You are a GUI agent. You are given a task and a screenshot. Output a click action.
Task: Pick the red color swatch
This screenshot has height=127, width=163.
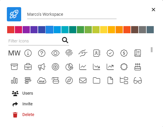(11, 30)
